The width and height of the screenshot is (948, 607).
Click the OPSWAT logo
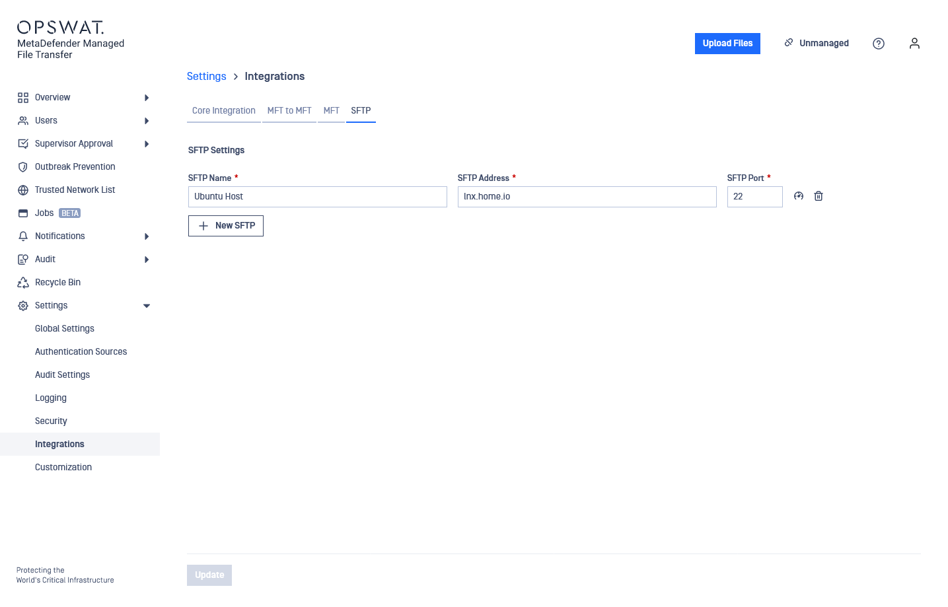pyautogui.click(x=61, y=27)
